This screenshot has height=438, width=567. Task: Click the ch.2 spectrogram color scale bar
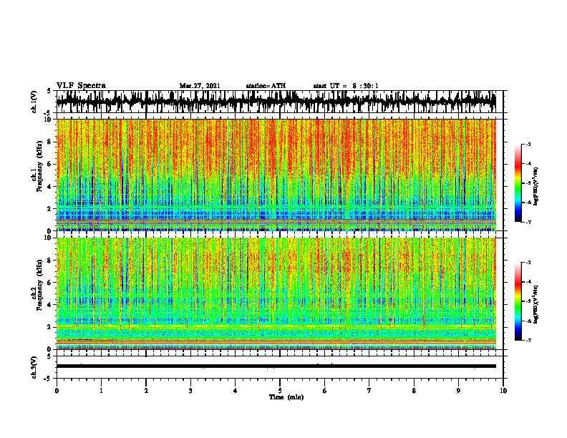518,301
